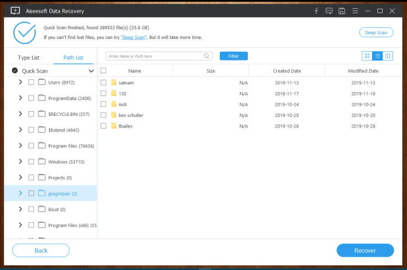Switch to list view mode
This screenshot has height=270, width=407.
(x=377, y=56)
